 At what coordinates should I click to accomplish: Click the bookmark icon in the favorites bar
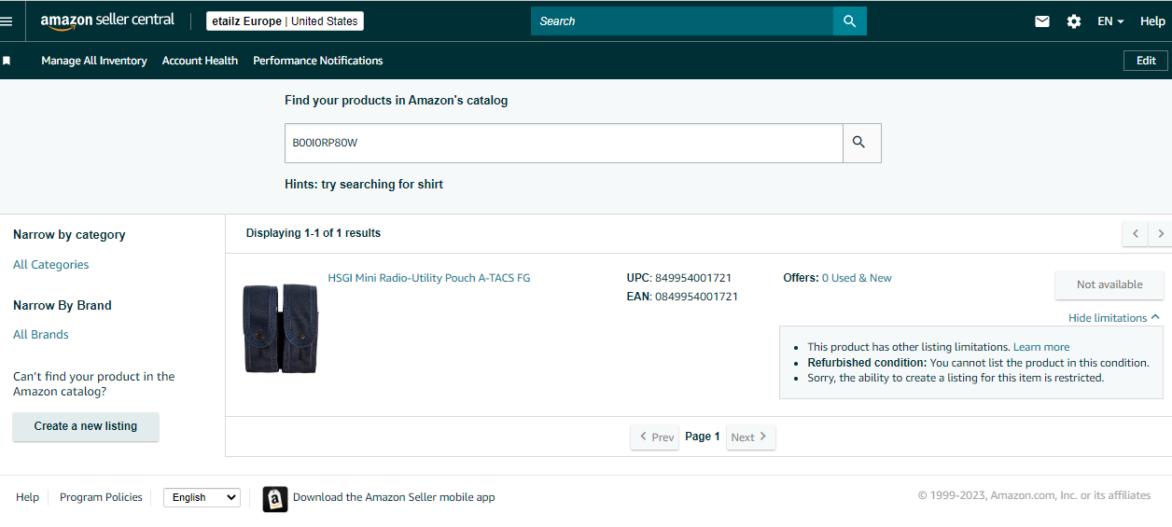[7, 61]
